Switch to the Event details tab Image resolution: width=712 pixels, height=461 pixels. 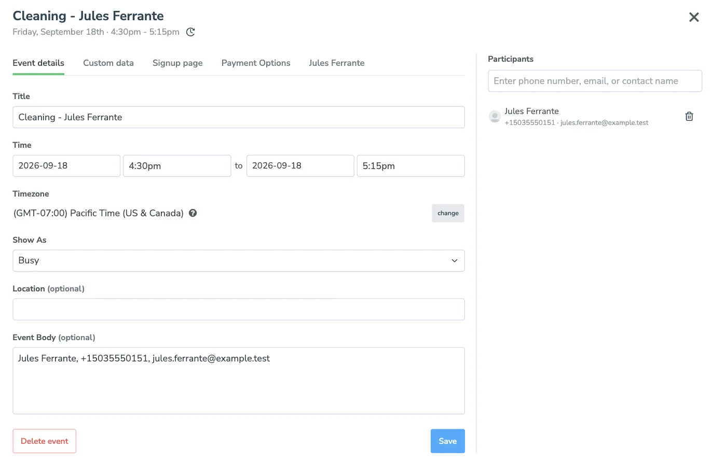click(x=38, y=63)
